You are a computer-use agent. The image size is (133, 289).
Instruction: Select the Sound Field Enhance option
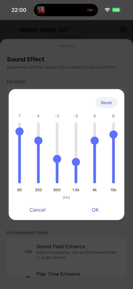click(x=66, y=251)
